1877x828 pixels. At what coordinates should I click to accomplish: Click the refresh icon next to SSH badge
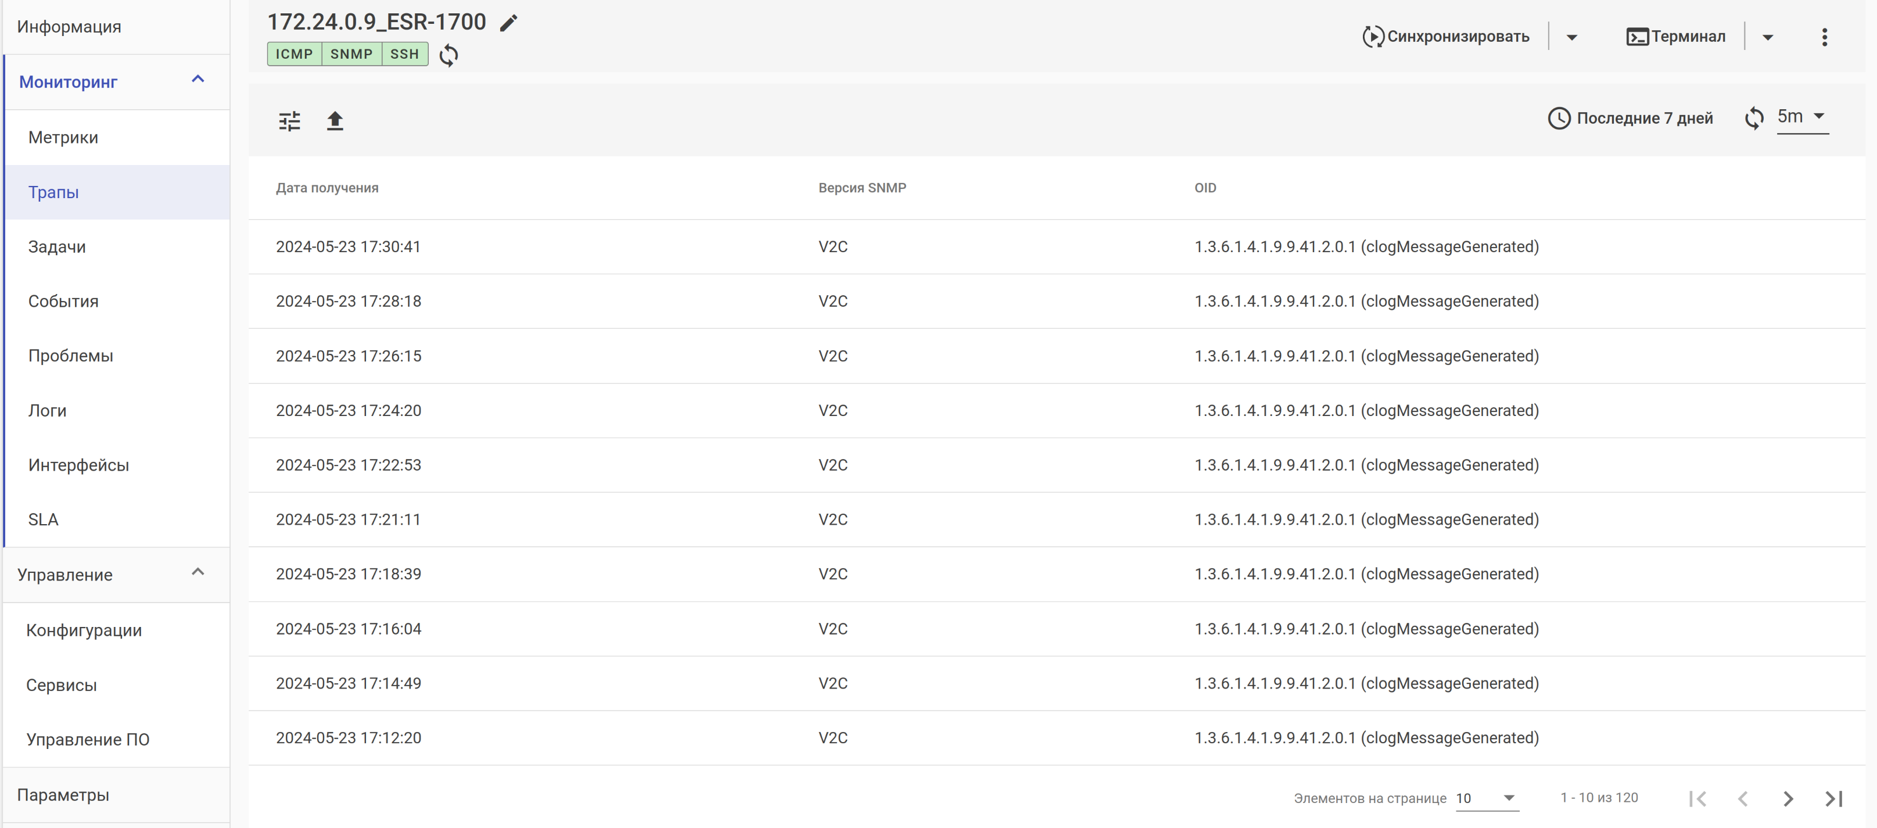click(x=449, y=55)
